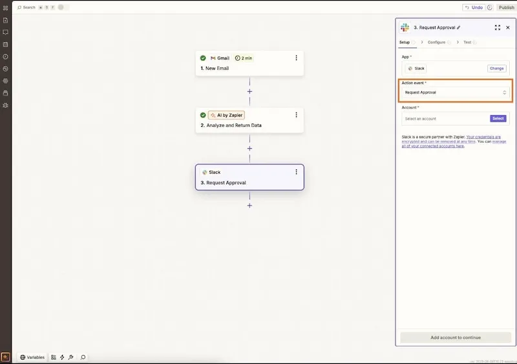Click the 2 min polling badge on Gmail step
Viewport: 517px width, 364px height.
[244, 58]
